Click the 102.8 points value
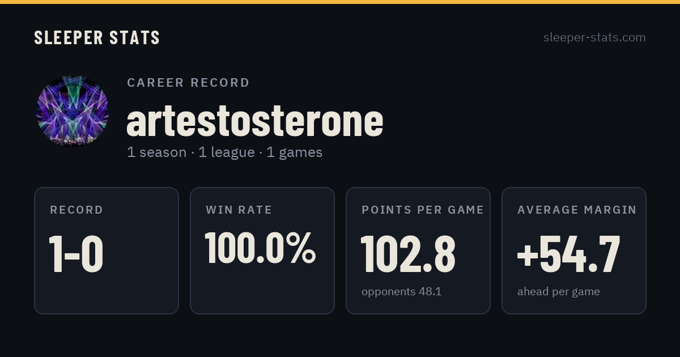680x357 pixels. [408, 254]
